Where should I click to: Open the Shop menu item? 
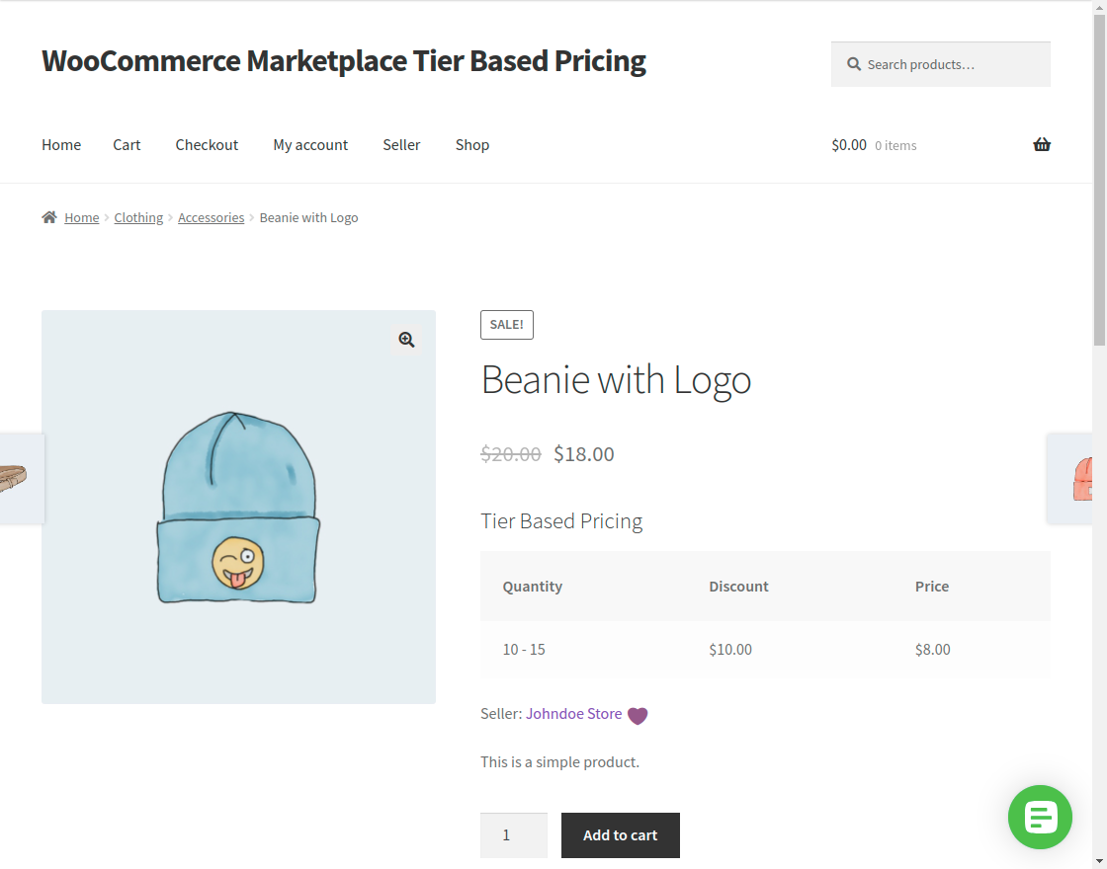[x=471, y=144]
